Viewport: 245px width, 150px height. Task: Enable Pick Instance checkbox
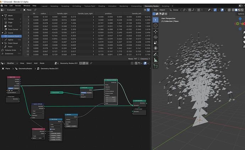(106, 91)
